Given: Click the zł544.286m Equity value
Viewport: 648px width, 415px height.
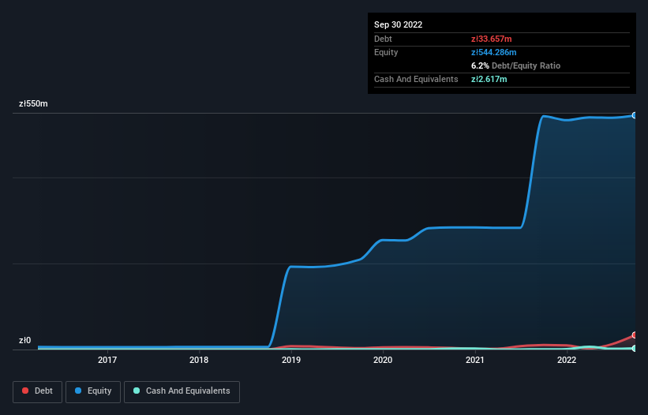Looking at the screenshot, I should pyautogui.click(x=494, y=52).
